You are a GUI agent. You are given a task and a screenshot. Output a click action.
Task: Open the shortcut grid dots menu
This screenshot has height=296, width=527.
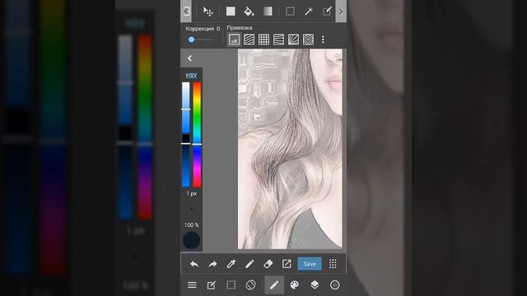(333, 264)
